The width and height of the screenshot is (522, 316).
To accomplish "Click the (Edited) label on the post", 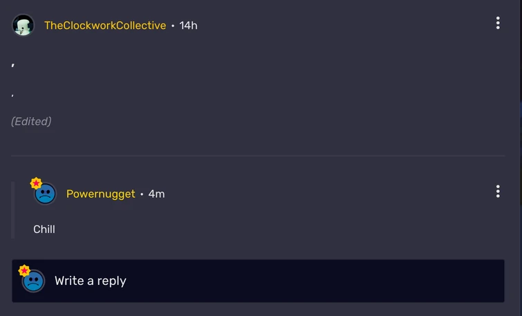I will 31,122.
